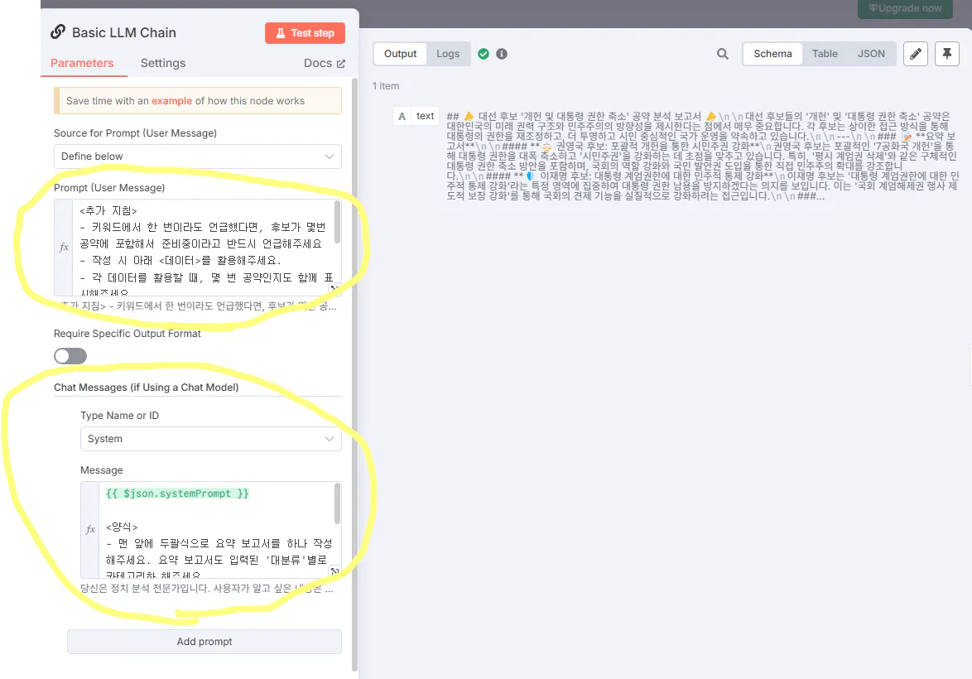This screenshot has height=679, width=972.
Task: Switch output view to Table
Action: [x=825, y=53]
